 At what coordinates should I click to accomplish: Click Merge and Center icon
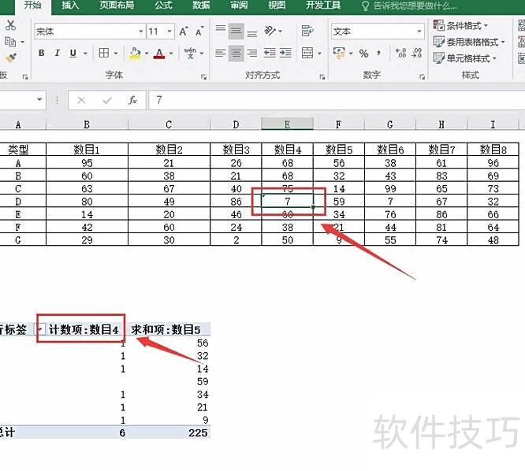click(x=307, y=53)
